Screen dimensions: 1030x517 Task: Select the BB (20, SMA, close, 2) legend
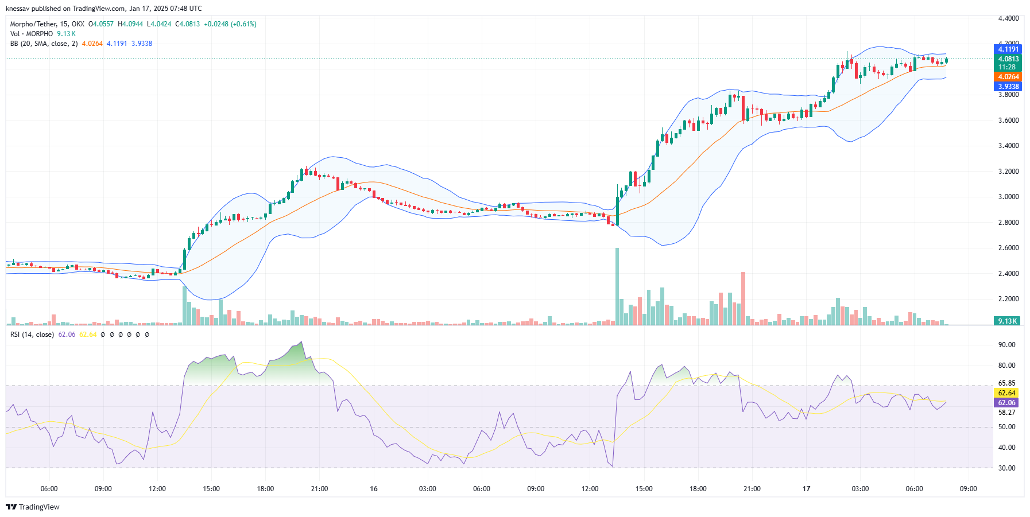44,44
